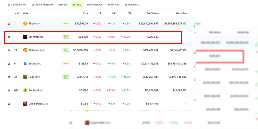
Task: Click the Solana coin logo icon
Action: (25, 63)
